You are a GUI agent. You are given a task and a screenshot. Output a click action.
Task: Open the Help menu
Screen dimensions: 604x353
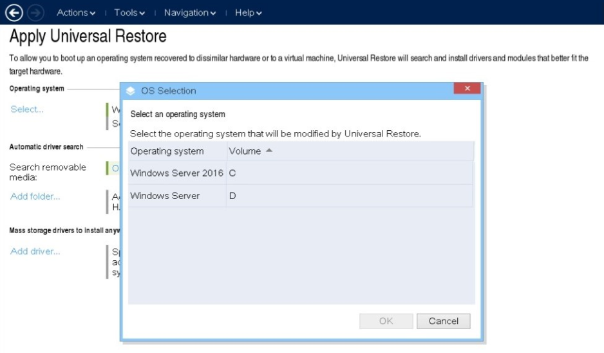[x=249, y=13]
